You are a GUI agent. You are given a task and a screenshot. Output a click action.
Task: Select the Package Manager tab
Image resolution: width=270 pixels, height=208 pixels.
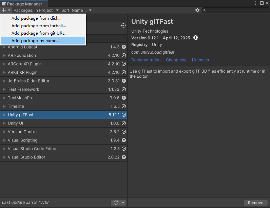pos(24,4)
